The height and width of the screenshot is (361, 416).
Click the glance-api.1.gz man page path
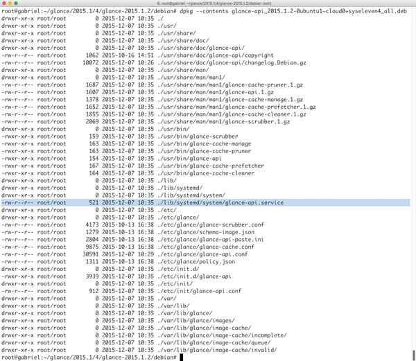[216, 92]
